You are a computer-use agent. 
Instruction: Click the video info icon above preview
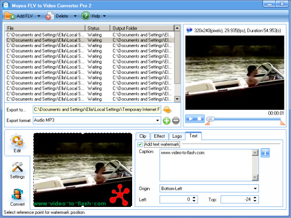pyautogui.click(x=189, y=30)
